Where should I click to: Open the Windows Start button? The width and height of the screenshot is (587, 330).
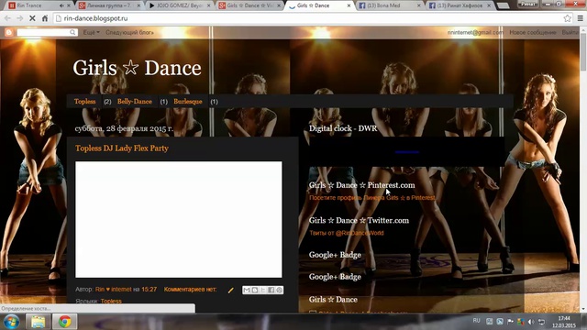coord(11,322)
